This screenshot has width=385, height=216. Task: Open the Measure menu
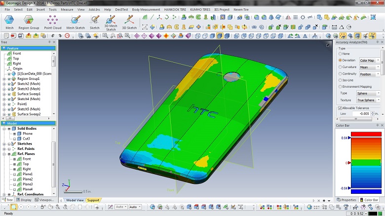click(x=67, y=9)
